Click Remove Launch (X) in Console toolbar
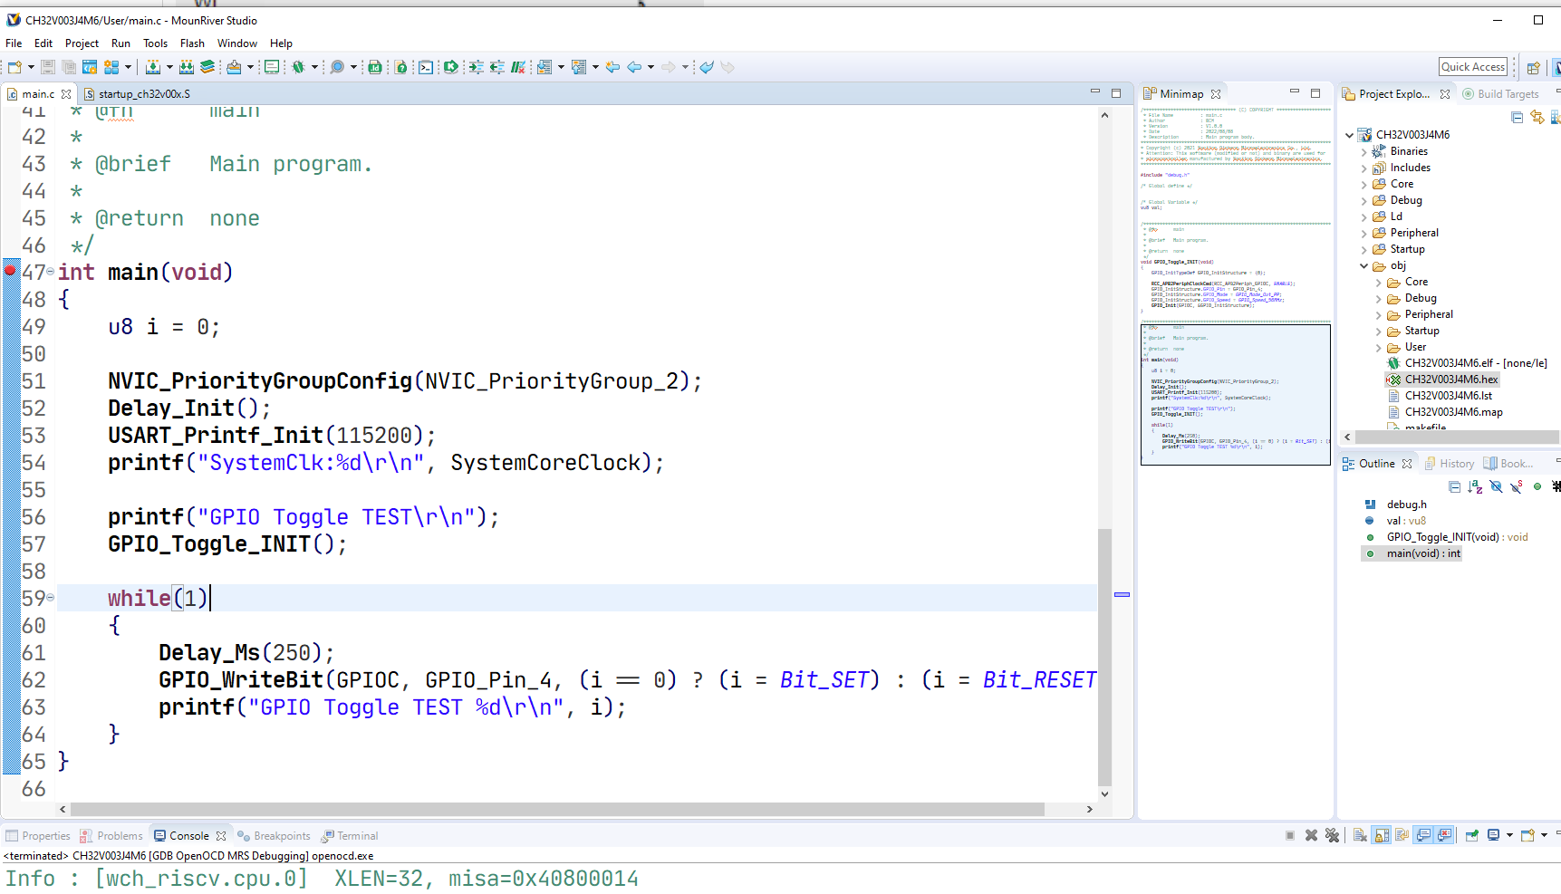This screenshot has width=1561, height=894. pos(1311,835)
